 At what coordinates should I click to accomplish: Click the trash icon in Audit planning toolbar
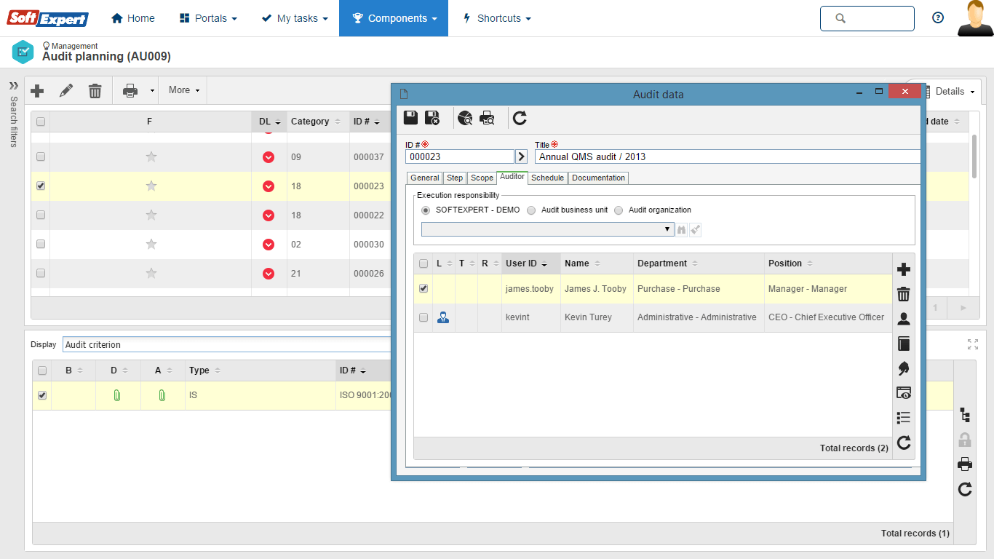click(x=95, y=90)
